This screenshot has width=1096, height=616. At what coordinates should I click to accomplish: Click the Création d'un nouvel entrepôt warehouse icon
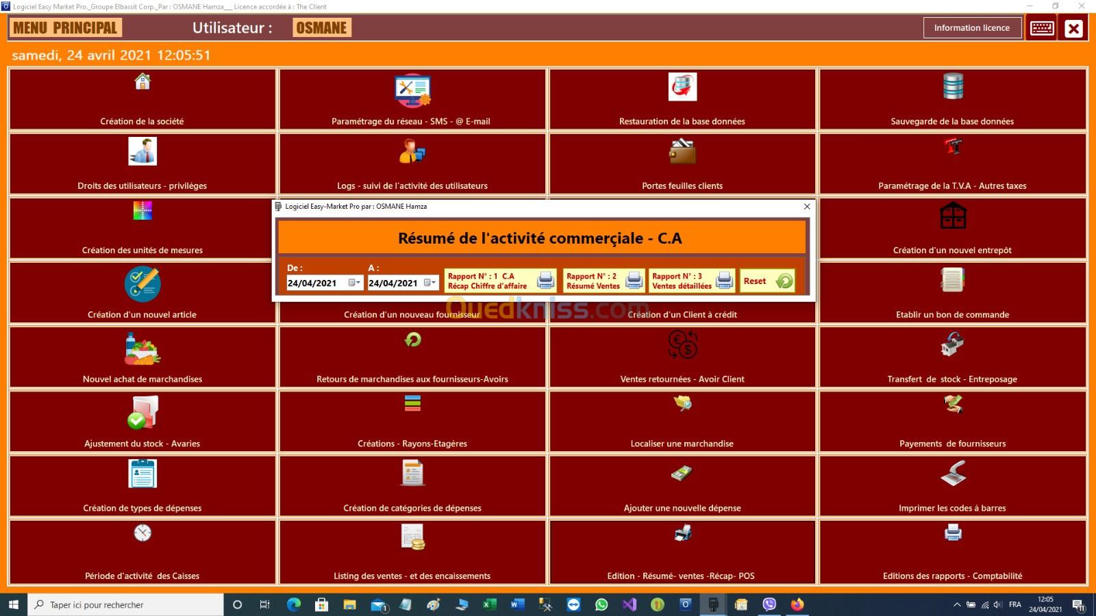coord(952,216)
